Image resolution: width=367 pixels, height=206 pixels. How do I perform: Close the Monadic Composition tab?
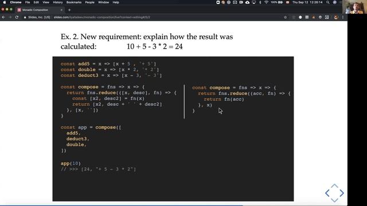click(61, 10)
